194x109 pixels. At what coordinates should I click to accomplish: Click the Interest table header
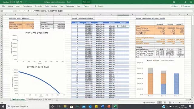(112, 22)
